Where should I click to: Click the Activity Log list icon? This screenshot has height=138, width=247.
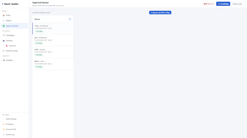pos(4,135)
